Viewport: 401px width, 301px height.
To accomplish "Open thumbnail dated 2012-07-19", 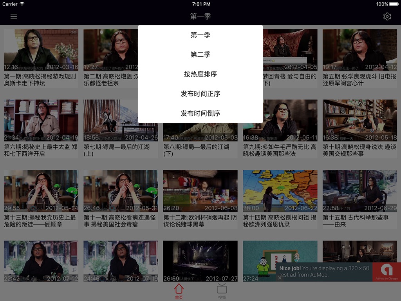I will (121, 261).
